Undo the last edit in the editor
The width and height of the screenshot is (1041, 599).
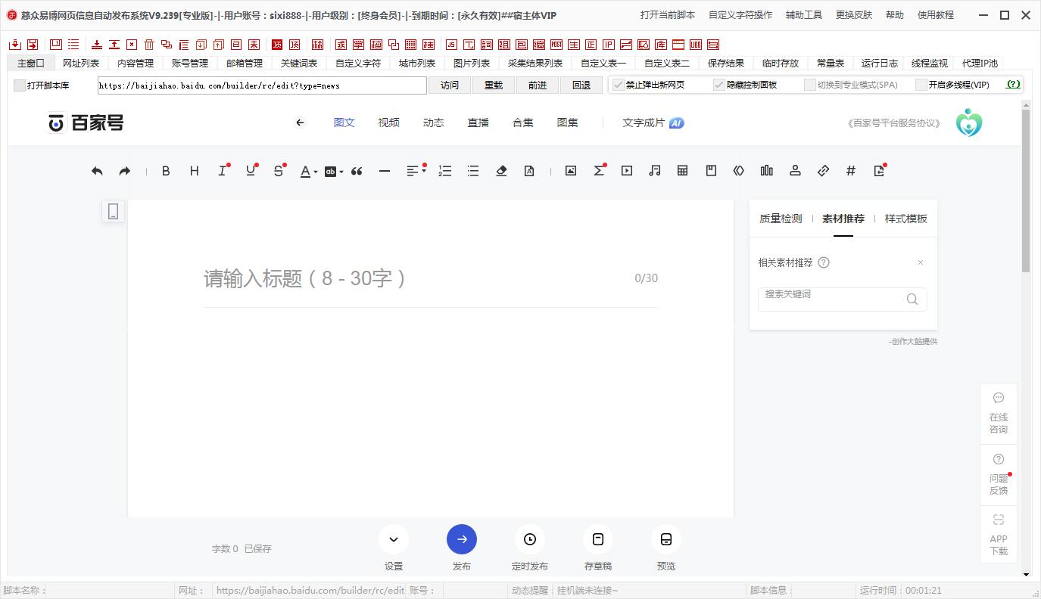click(x=97, y=171)
